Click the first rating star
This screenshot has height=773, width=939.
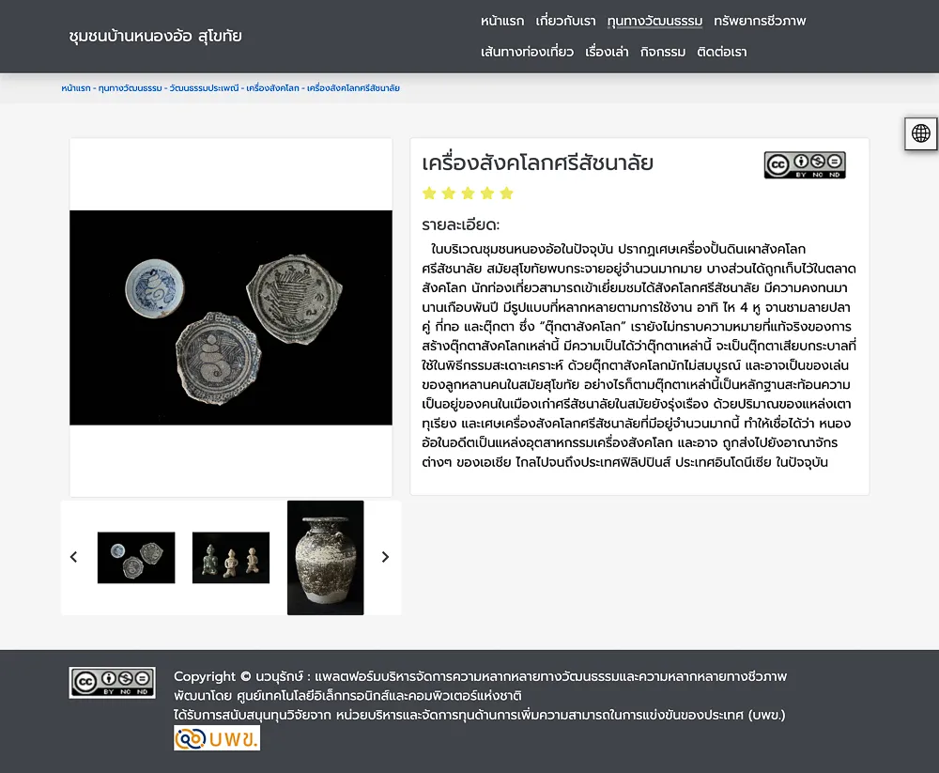tap(429, 193)
